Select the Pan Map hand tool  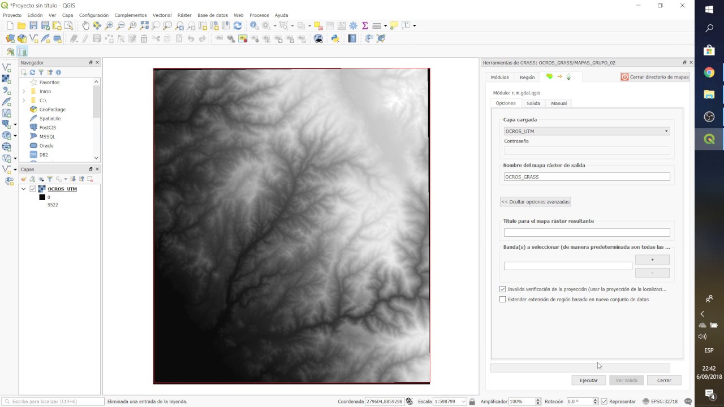click(85, 25)
